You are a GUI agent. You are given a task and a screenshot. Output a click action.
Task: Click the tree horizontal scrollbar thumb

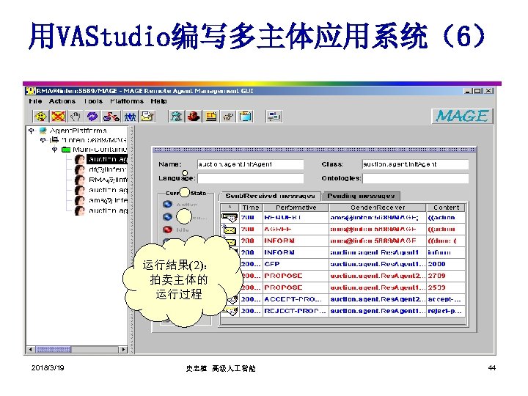coord(54,349)
